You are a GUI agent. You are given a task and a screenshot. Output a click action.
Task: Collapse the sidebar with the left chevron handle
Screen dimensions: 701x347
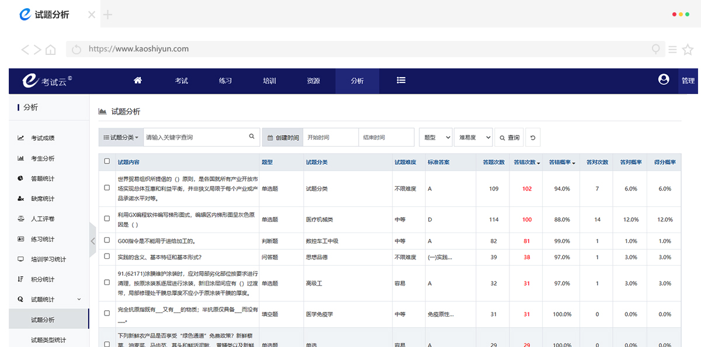click(x=93, y=240)
